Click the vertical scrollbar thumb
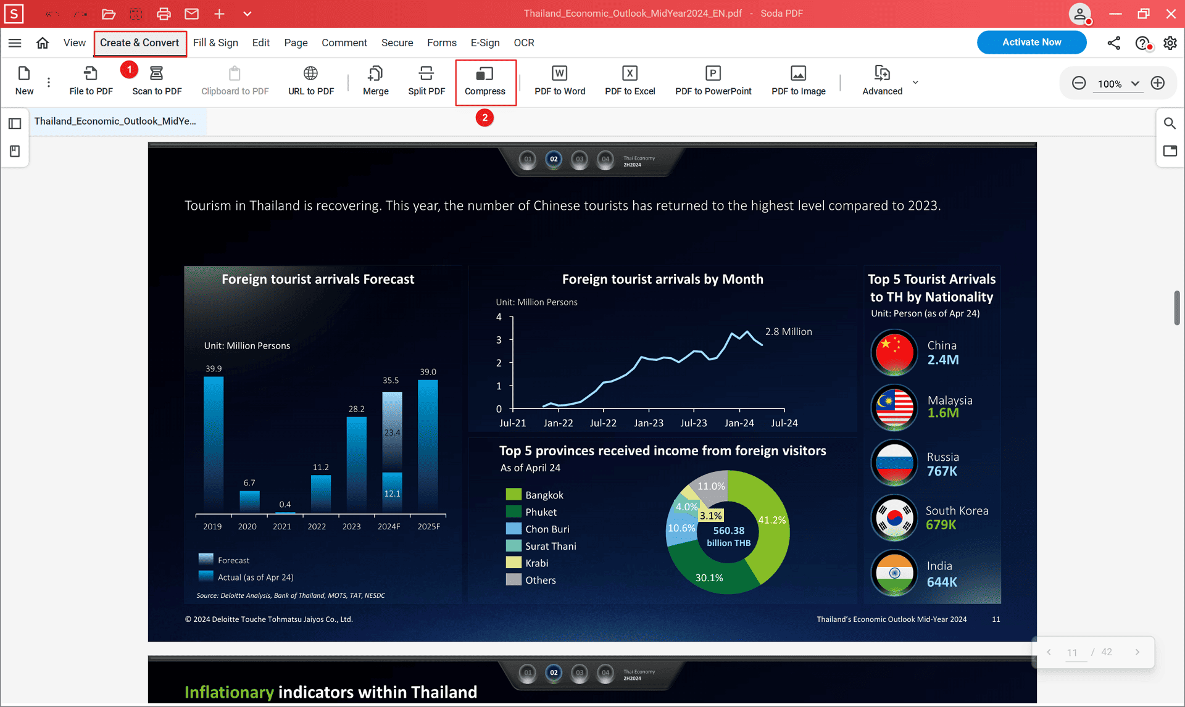 click(1177, 307)
